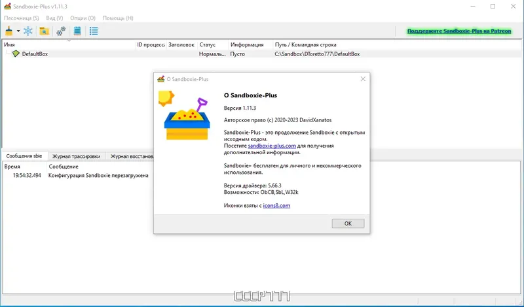
Task: Click the ID процесса column header
Action: 151,44
